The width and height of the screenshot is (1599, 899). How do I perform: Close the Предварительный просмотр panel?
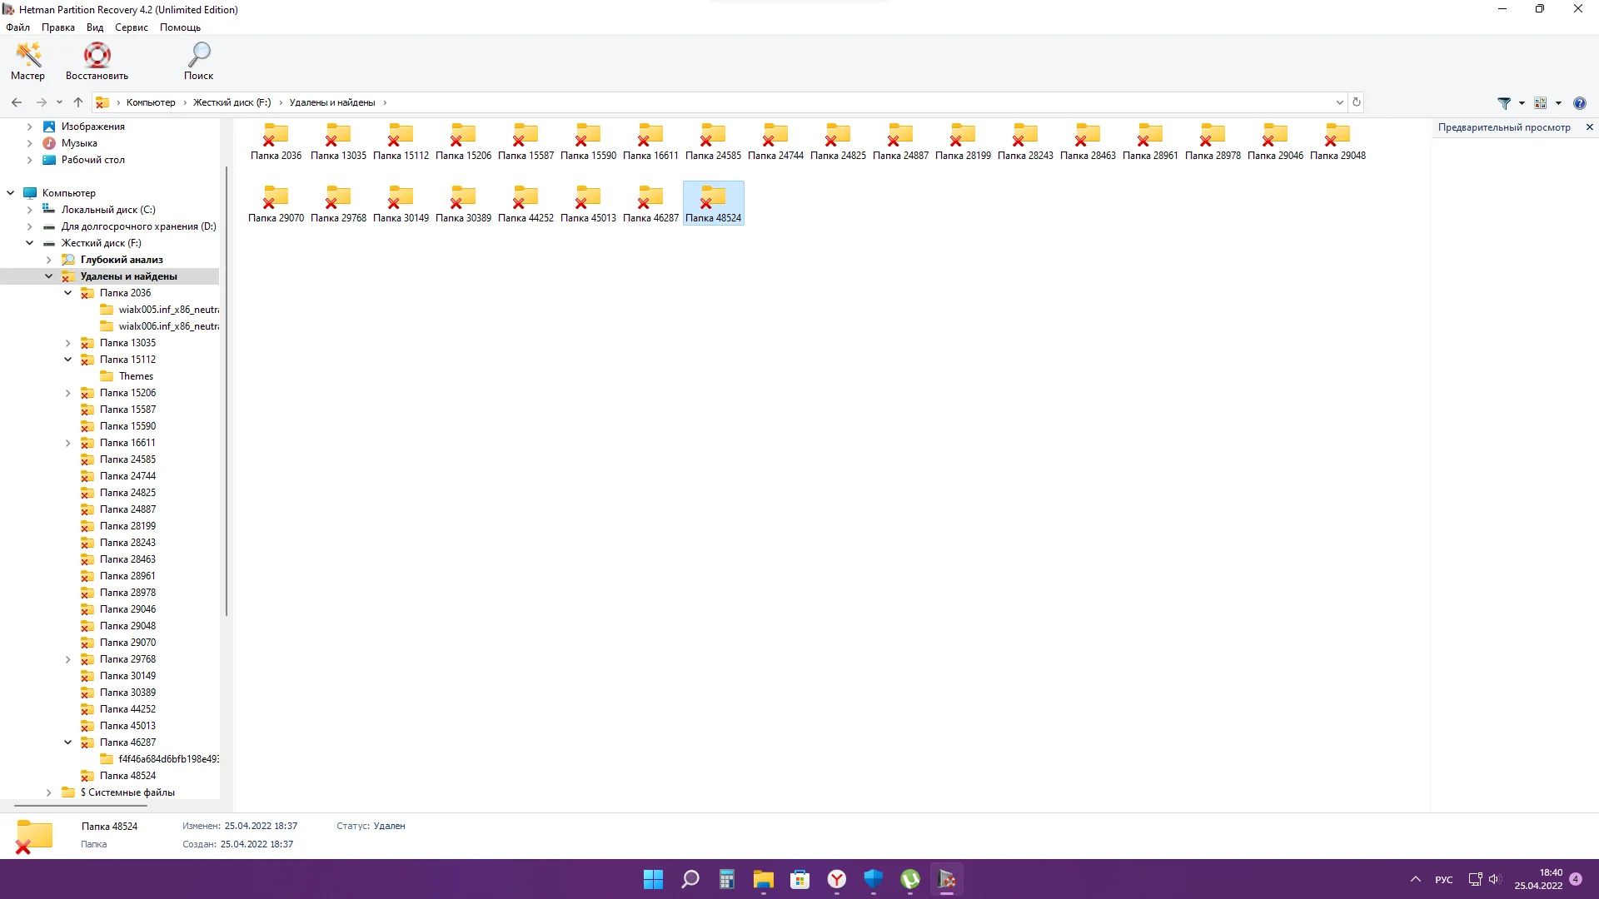[x=1589, y=127]
